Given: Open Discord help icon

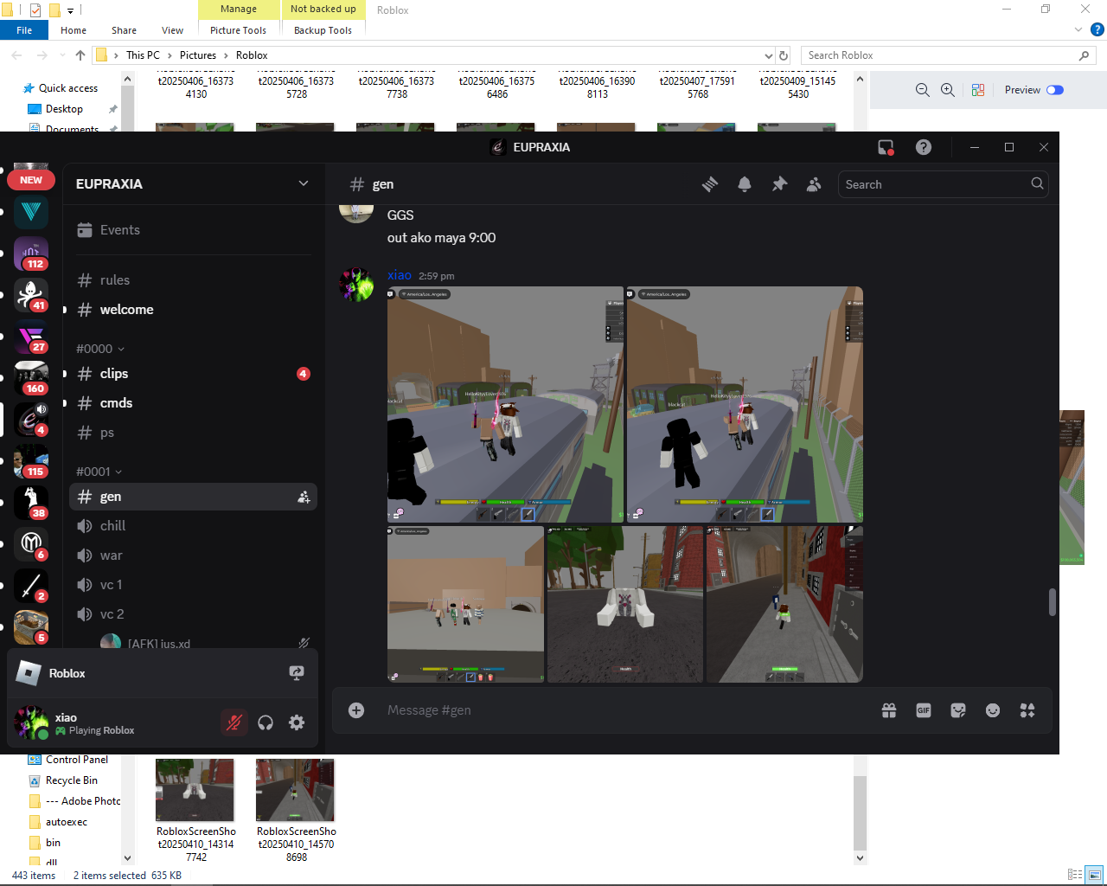Looking at the screenshot, I should click(924, 147).
